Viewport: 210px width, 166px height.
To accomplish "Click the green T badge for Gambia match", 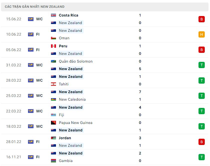I will click(x=201, y=157).
